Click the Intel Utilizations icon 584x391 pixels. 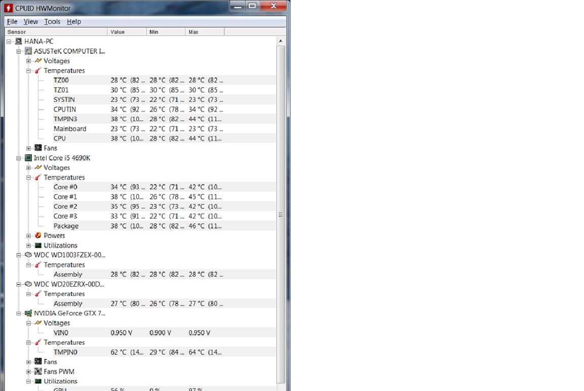38,245
